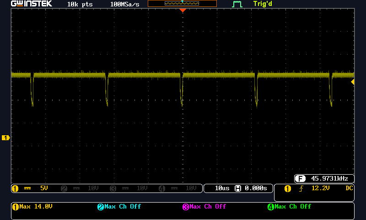Click the 10k pts record length readout
Image resolution: width=366 pixels, height=220 pixels.
80,4
